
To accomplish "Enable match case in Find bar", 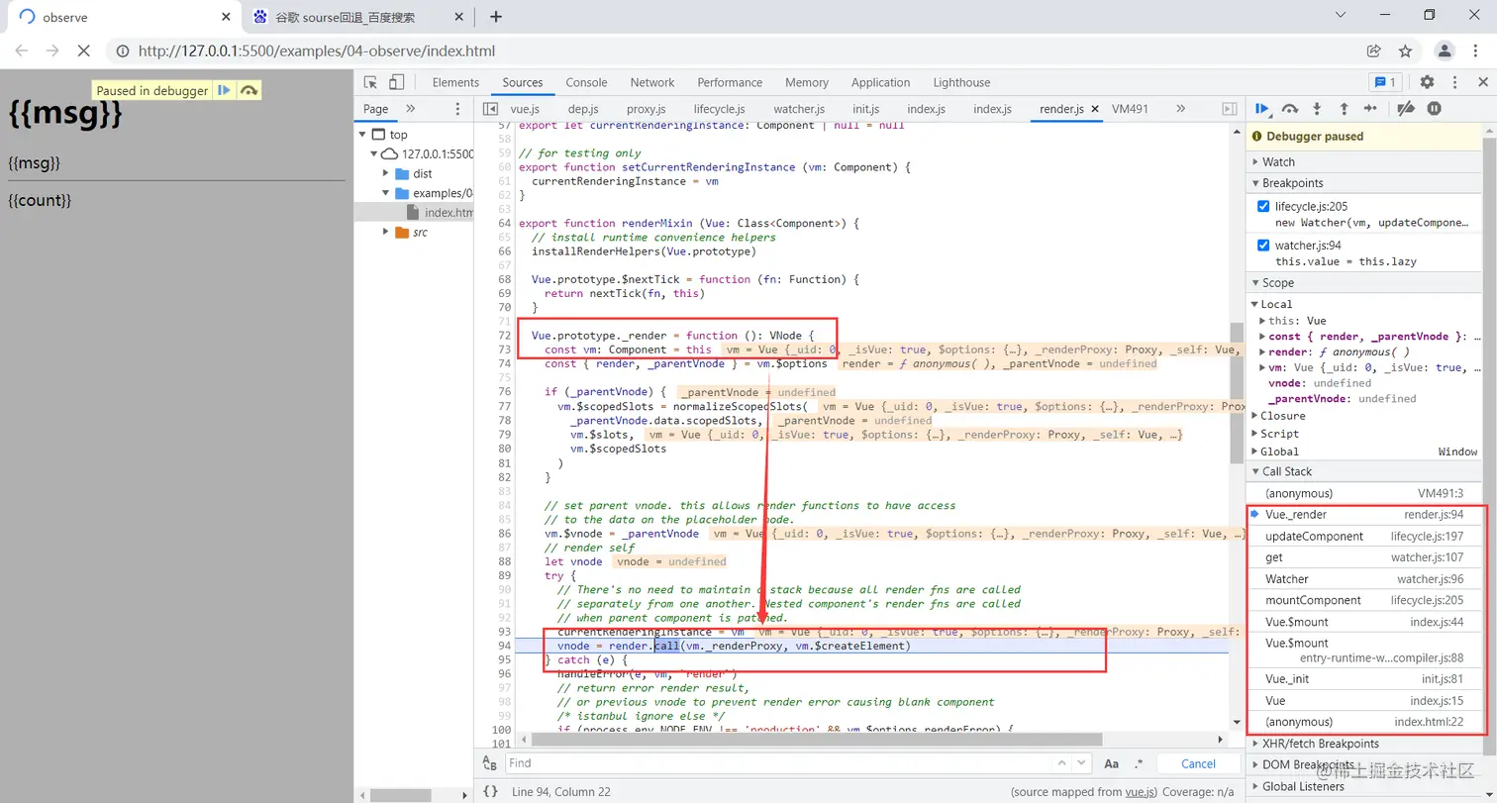I will [1112, 763].
